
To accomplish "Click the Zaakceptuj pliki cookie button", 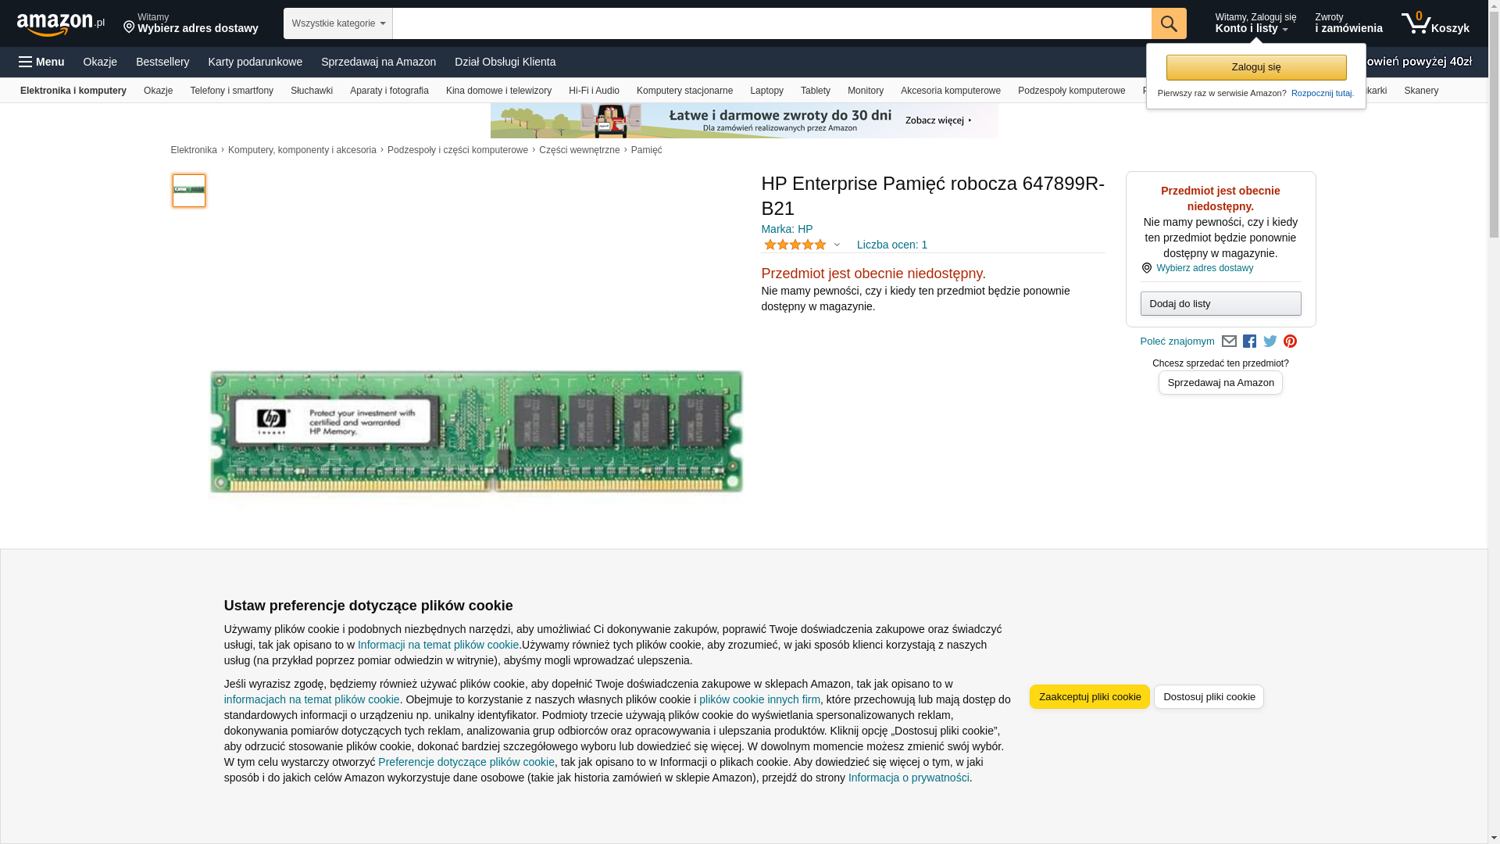I will 1089,696.
